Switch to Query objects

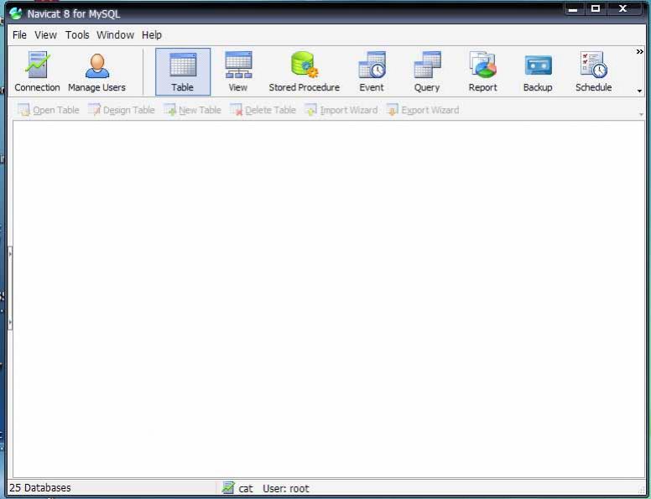click(x=427, y=72)
